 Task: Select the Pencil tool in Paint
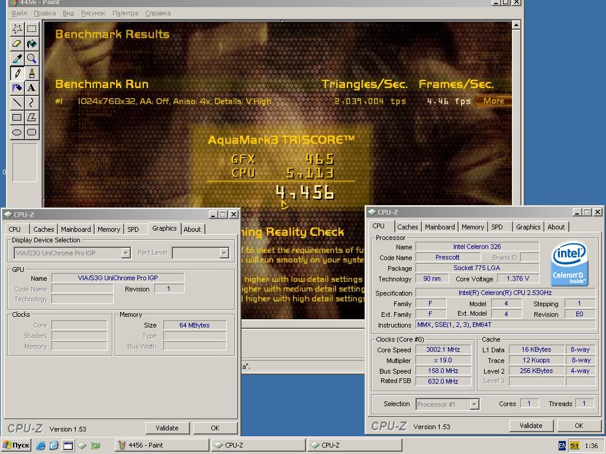(17, 73)
